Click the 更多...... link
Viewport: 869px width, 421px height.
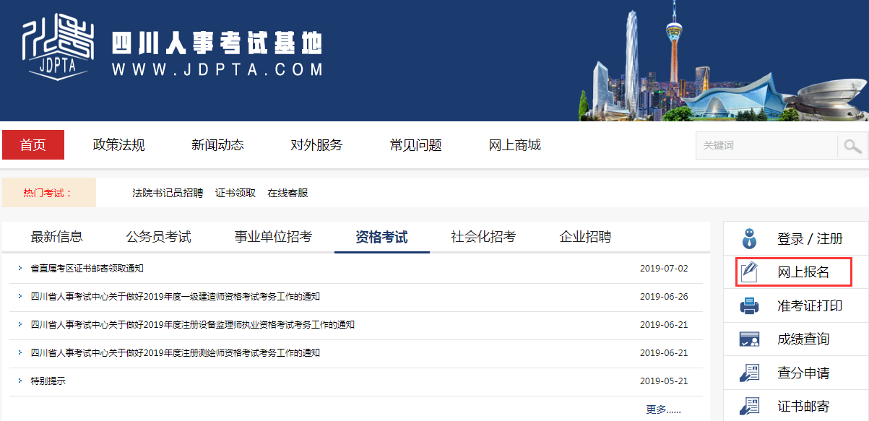[662, 408]
